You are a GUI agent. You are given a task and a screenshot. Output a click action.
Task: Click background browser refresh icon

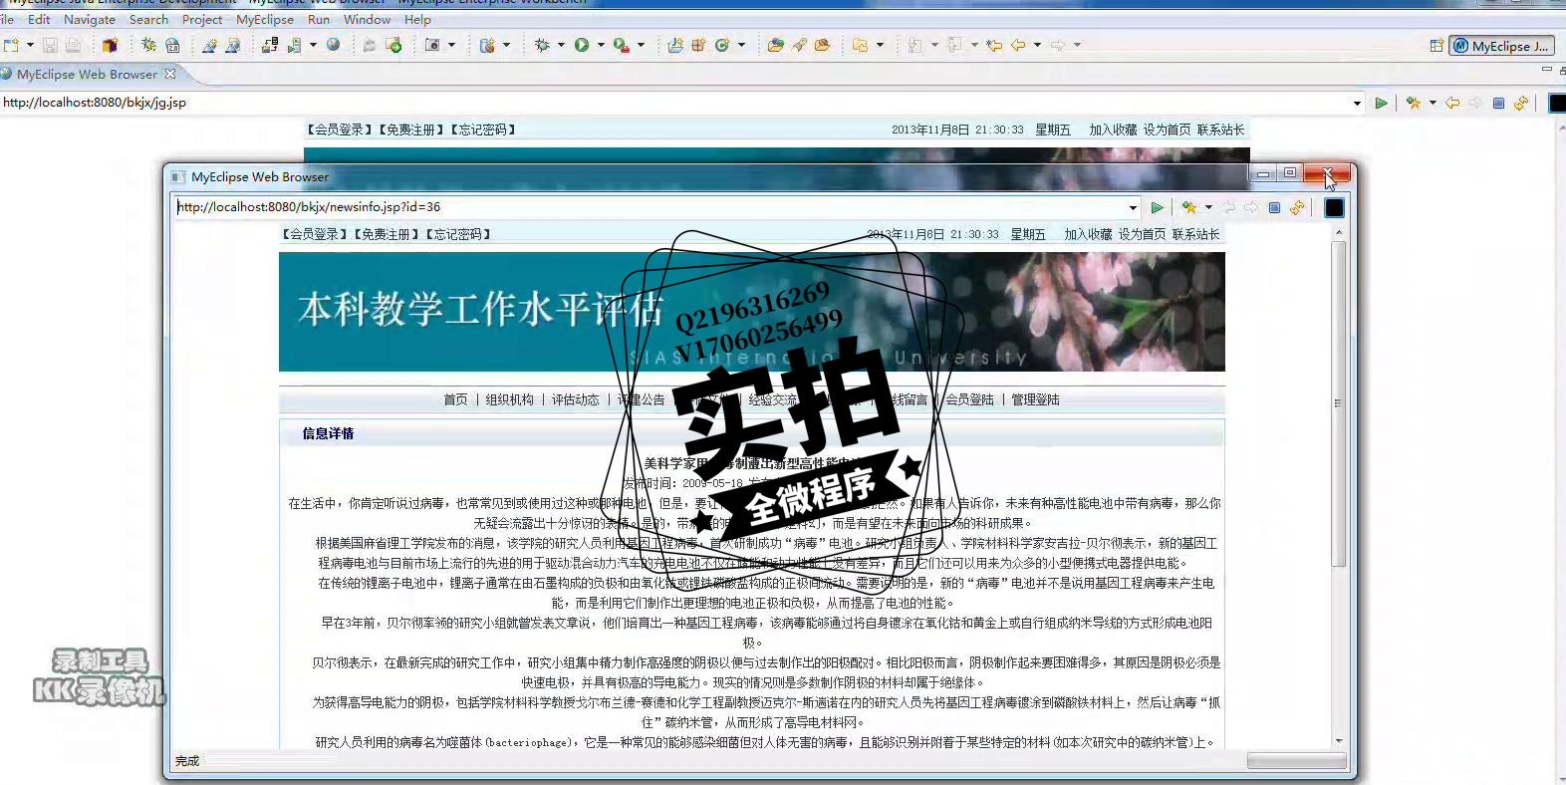1521,103
